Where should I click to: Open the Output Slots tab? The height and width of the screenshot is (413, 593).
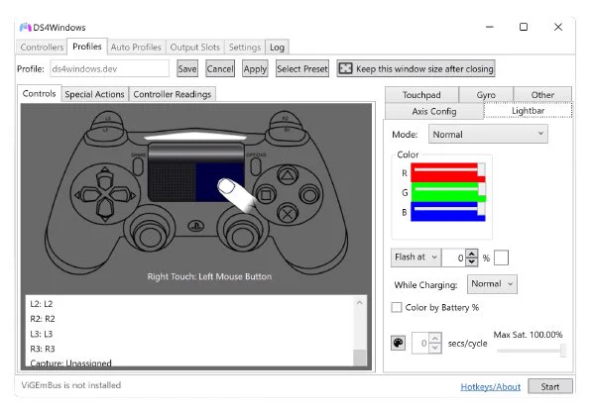[x=194, y=48]
